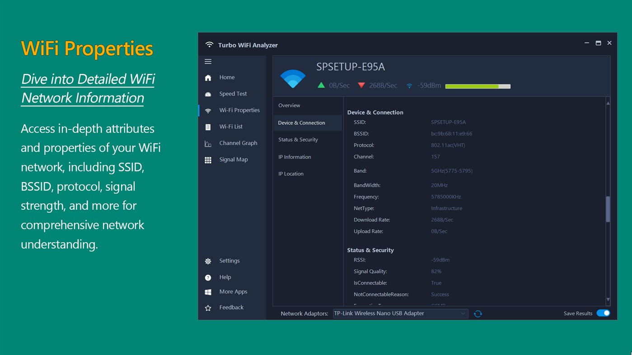Collapse the hamburger menu
632x355 pixels.
click(208, 61)
